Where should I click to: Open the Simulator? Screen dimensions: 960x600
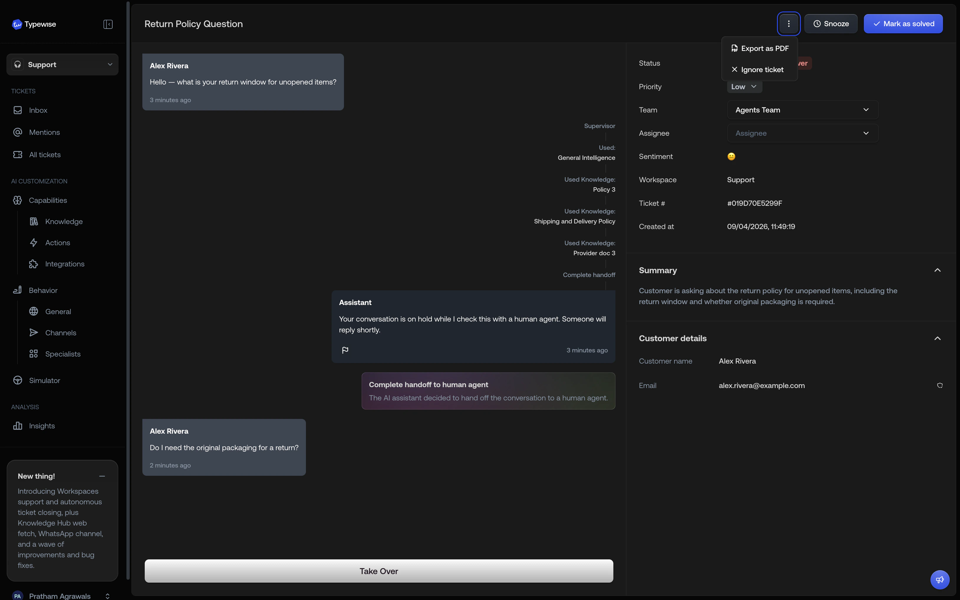click(x=45, y=380)
